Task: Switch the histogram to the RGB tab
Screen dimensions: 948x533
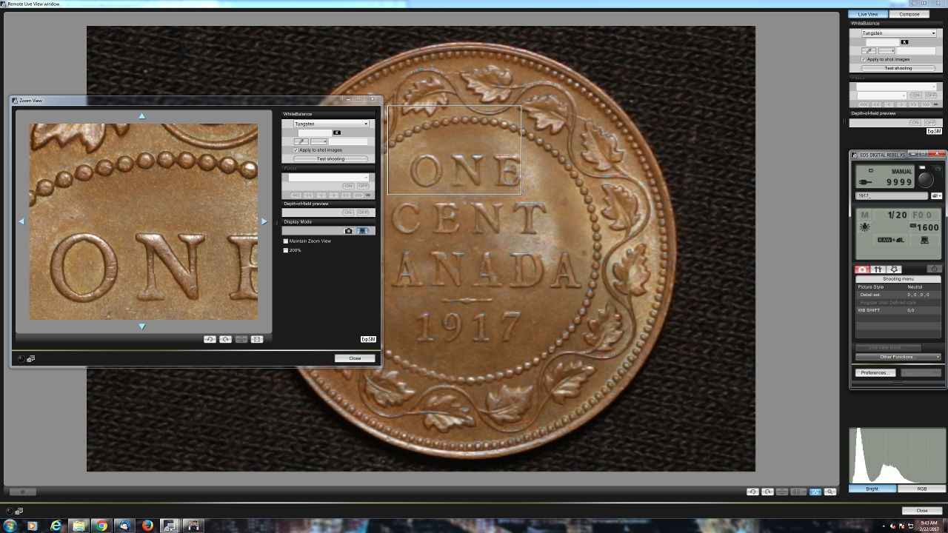Action: (x=921, y=489)
